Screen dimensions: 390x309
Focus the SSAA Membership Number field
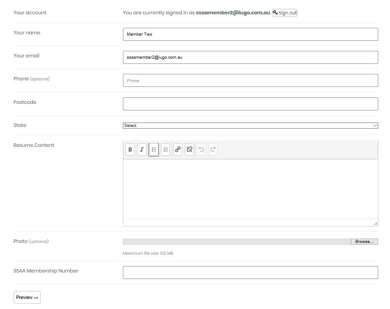click(250, 272)
